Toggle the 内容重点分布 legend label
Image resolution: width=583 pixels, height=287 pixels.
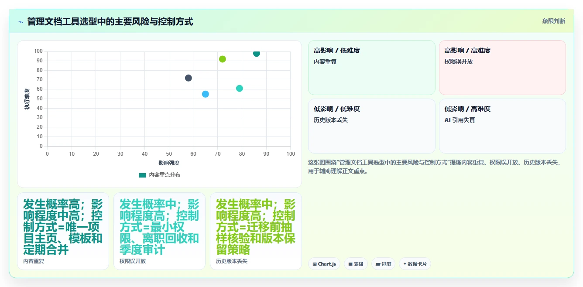[165, 175]
